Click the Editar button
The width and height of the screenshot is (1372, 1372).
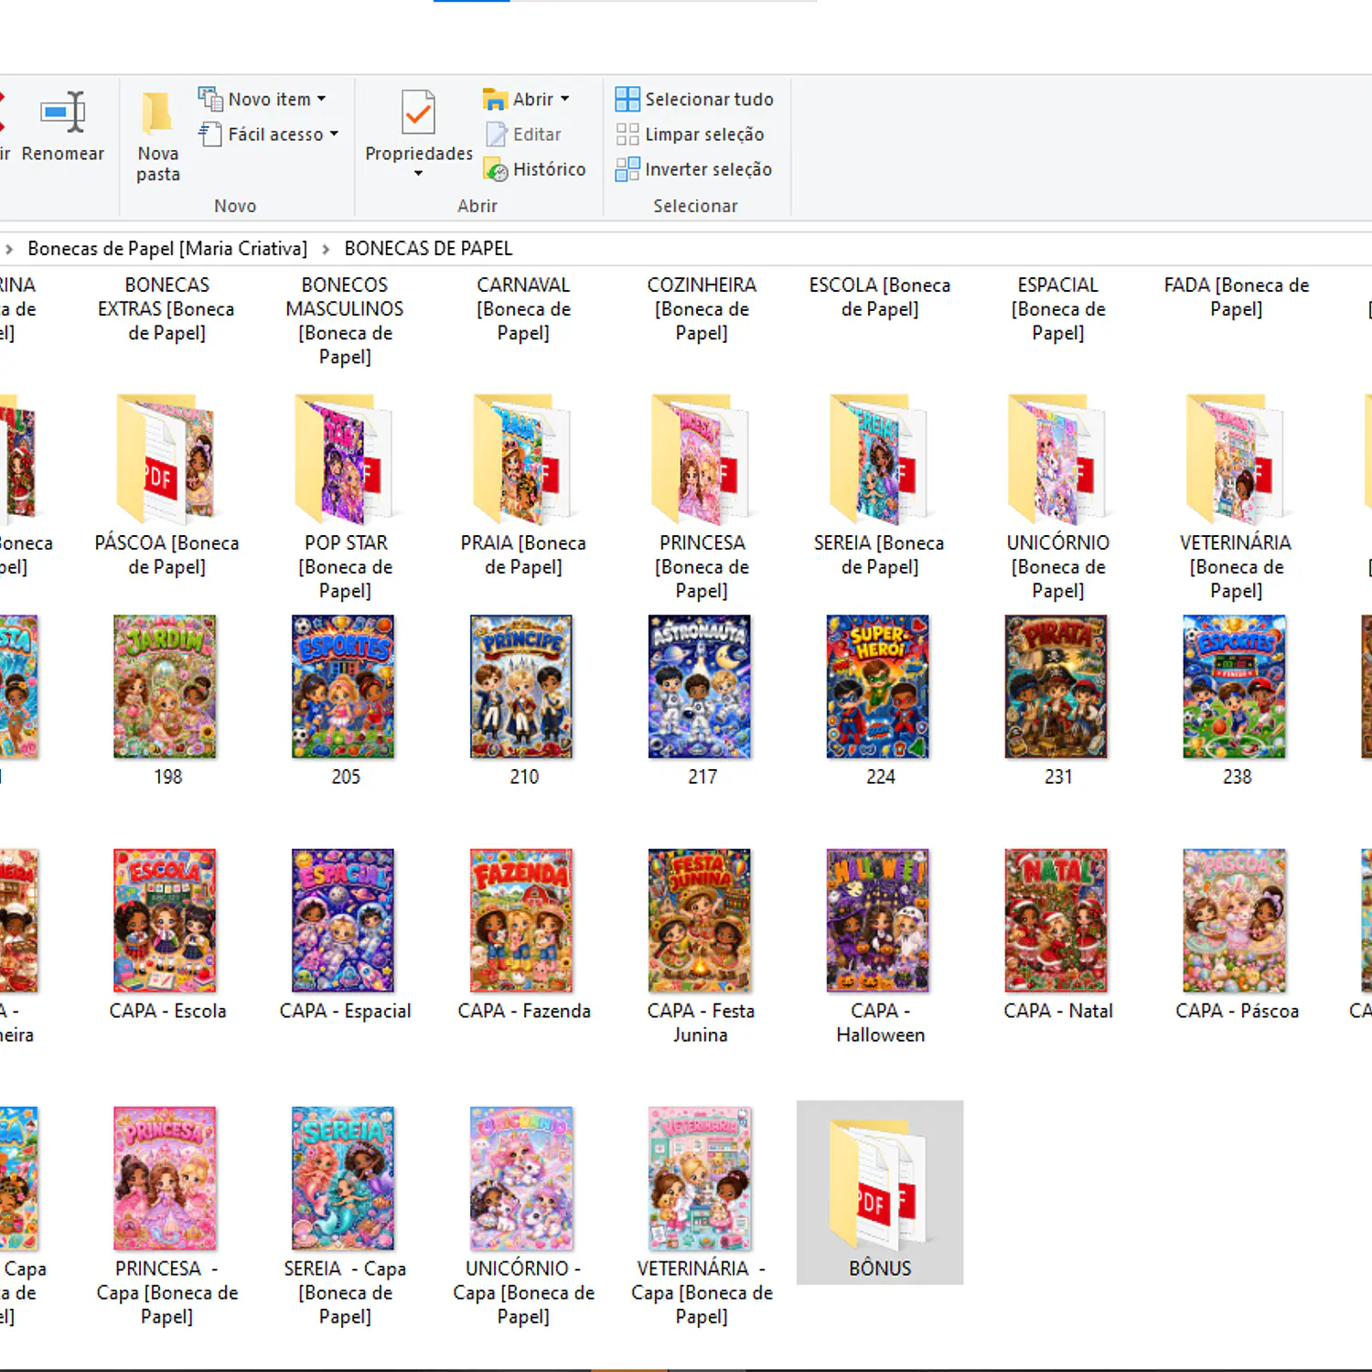click(x=523, y=134)
